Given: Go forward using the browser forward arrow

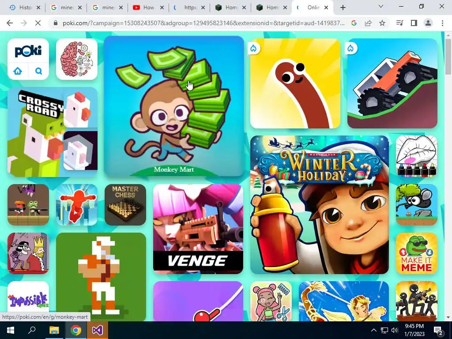Looking at the screenshot, I should [24, 23].
